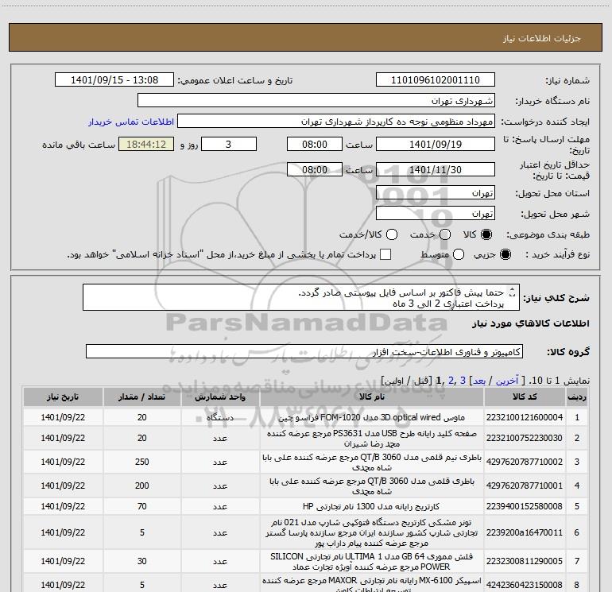The width and height of the screenshot is (612, 592).
Task: Click the announcement date field 1401/09/15
Action: [x=114, y=79]
